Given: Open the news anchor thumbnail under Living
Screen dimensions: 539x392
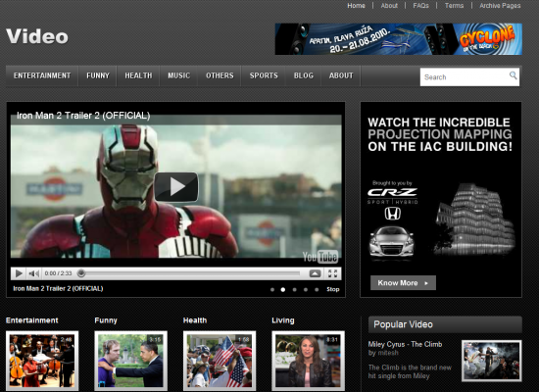Looking at the screenshot, I should pyautogui.click(x=309, y=361).
